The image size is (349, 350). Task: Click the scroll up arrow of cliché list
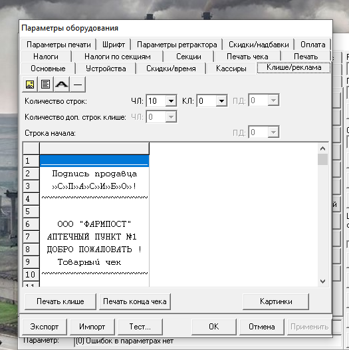pyautogui.click(x=322, y=148)
